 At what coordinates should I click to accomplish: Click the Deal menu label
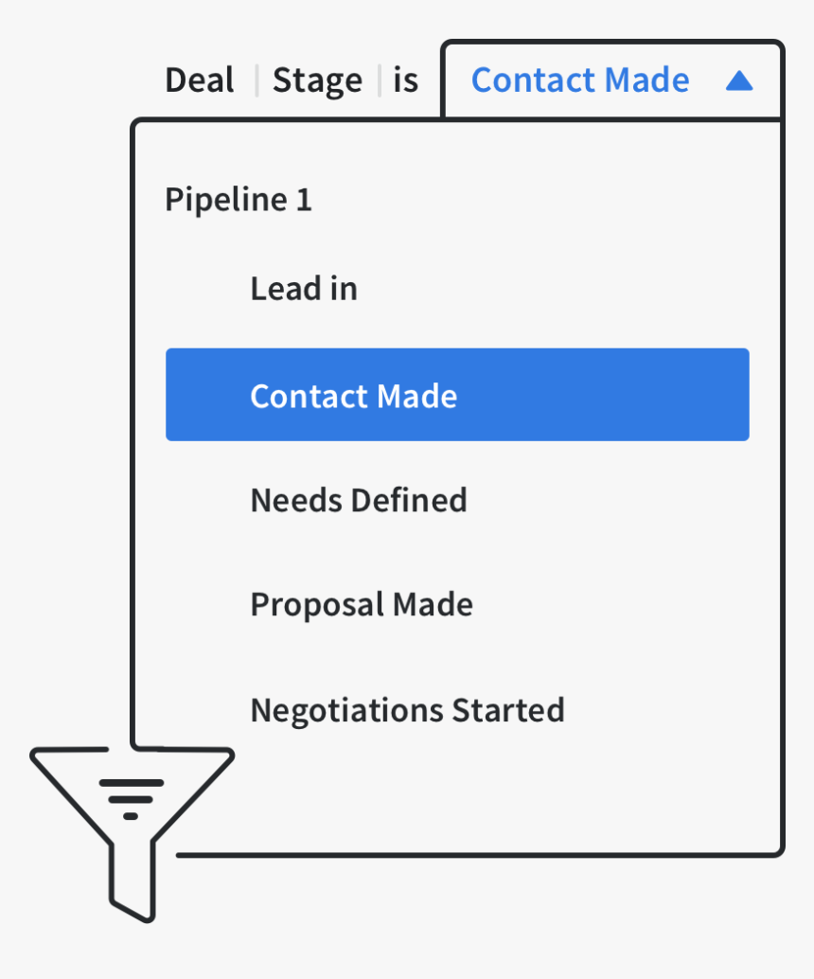pos(199,80)
